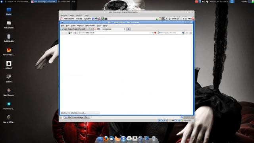The image size is (254, 143).
Task: Click the VirtualBox cube icon in the dock
Action: pyautogui.click(x=140, y=139)
